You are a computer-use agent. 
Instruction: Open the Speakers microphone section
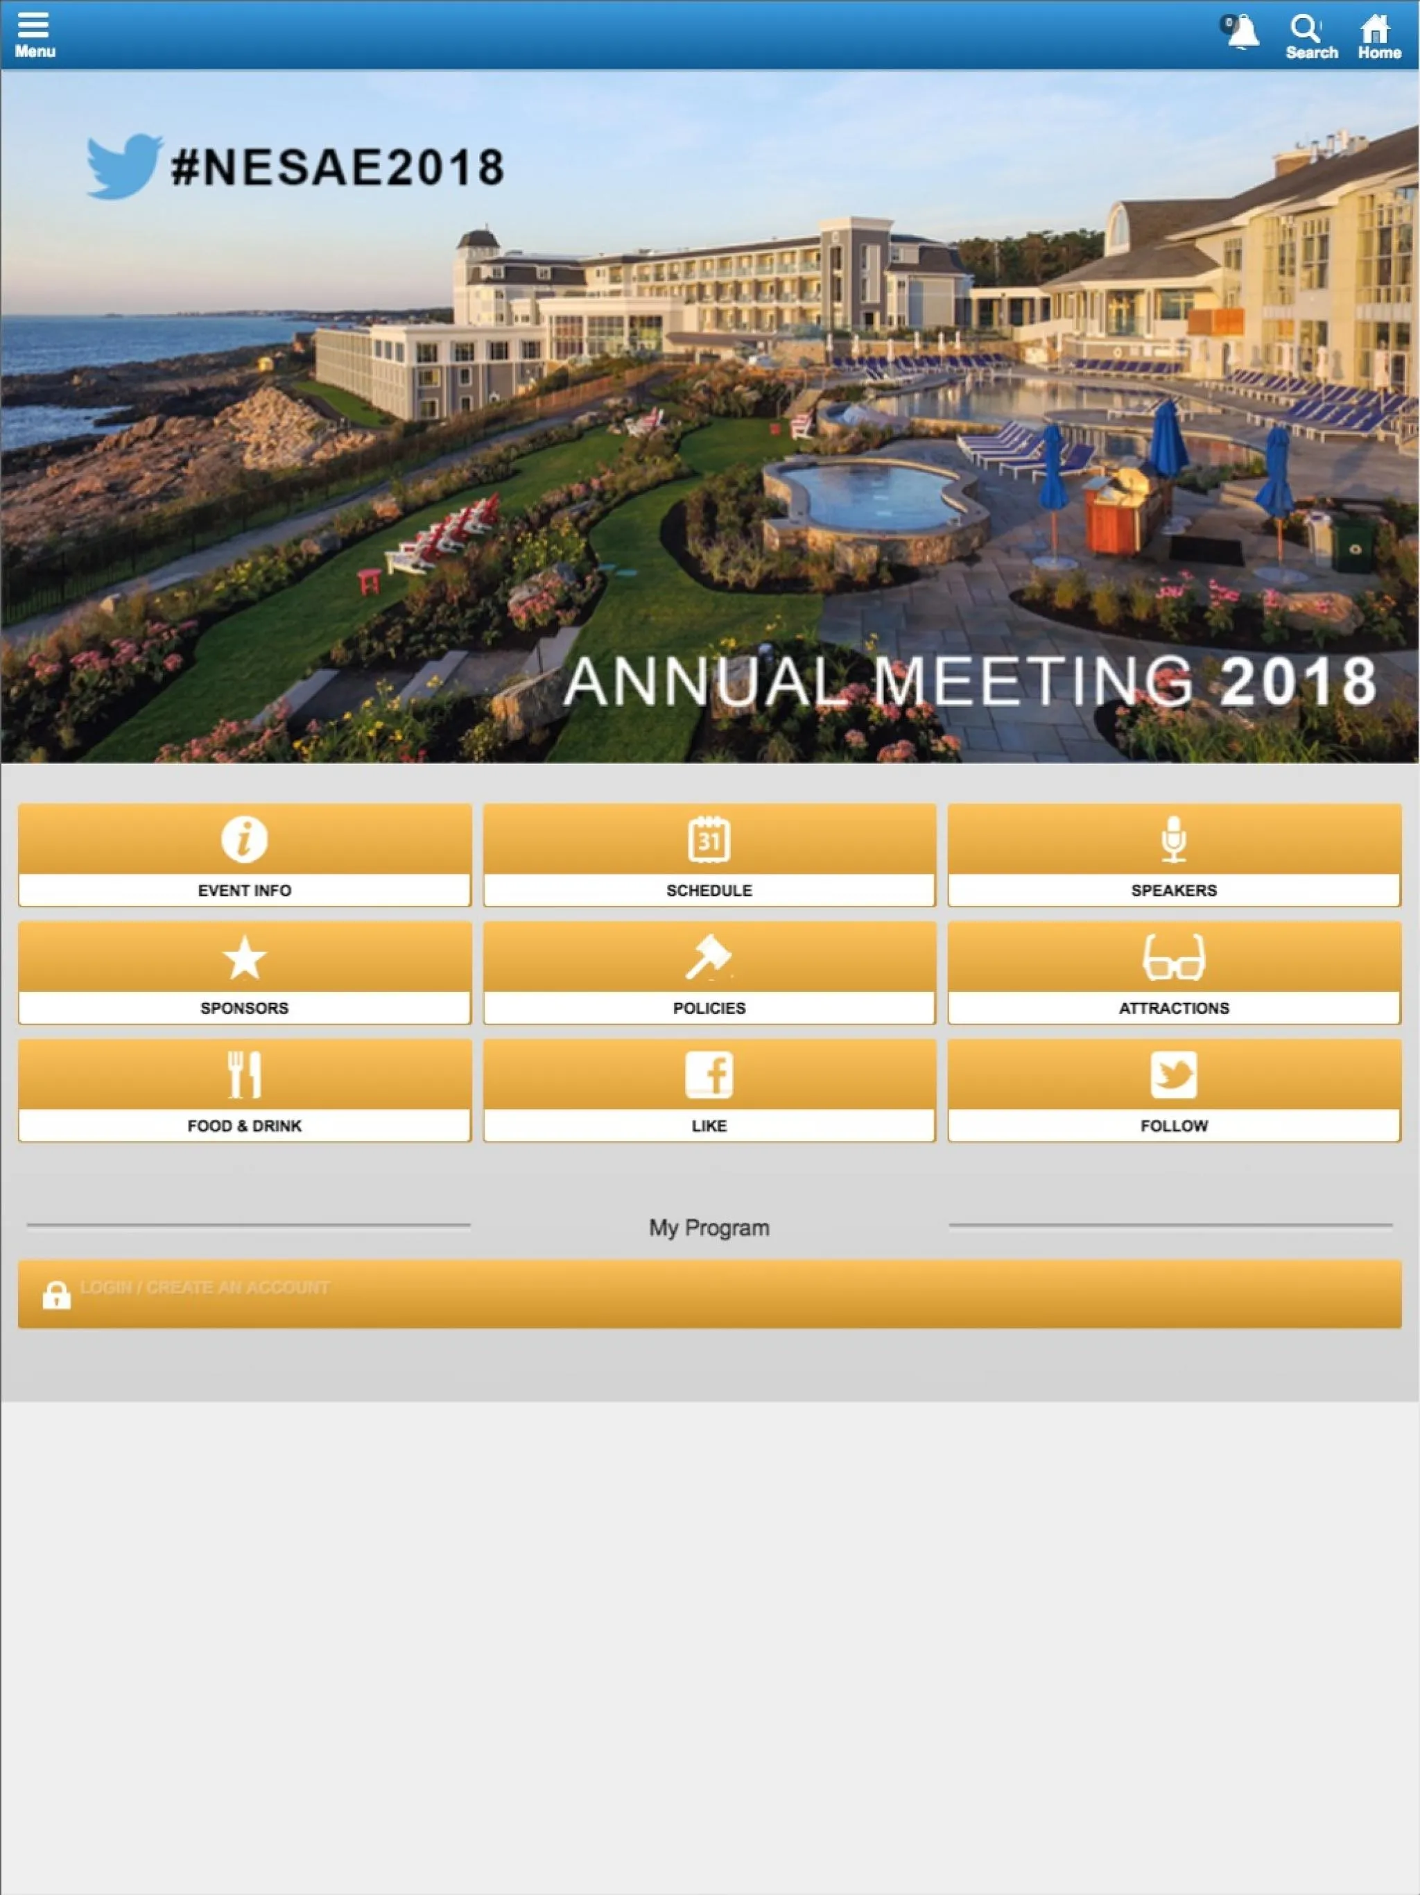click(1174, 853)
